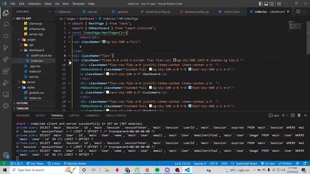
Task: Split the editor to the right
Action: [298, 12]
